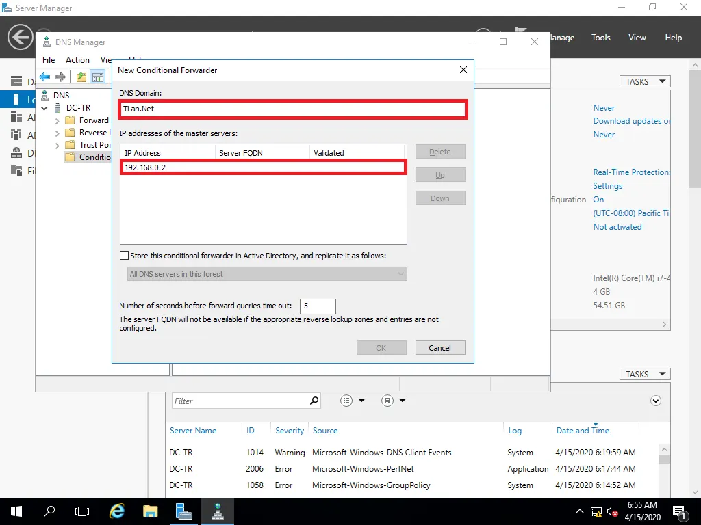Open the Windows Start menu
This screenshot has width=701, height=525.
[x=16, y=511]
